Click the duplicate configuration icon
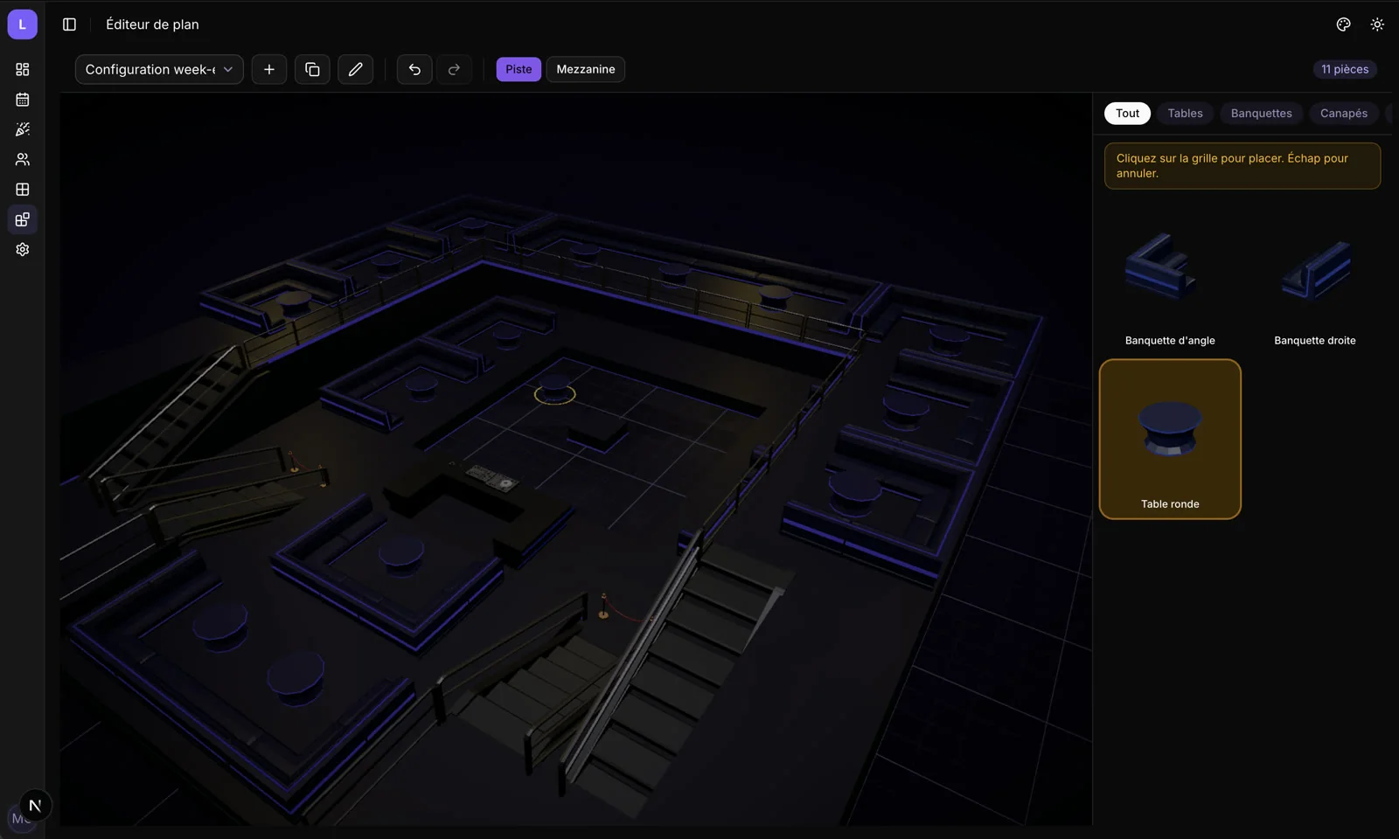Viewport: 1399px width, 839px height. 312,69
